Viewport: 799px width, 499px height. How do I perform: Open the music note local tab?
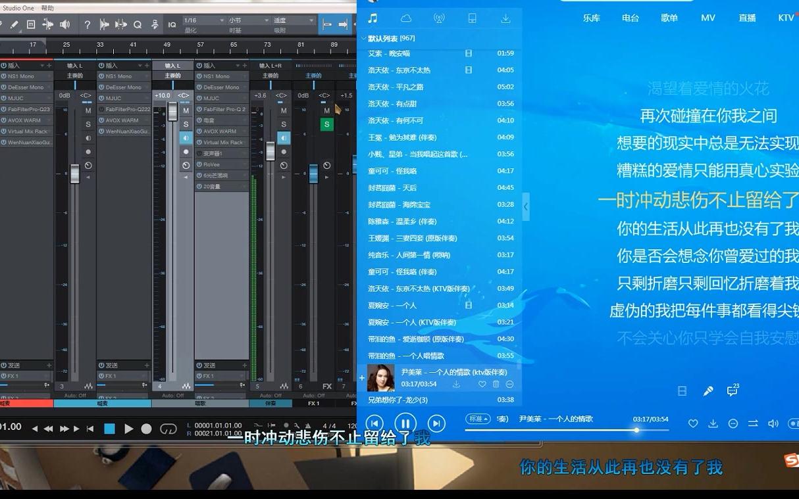pyautogui.click(x=373, y=18)
